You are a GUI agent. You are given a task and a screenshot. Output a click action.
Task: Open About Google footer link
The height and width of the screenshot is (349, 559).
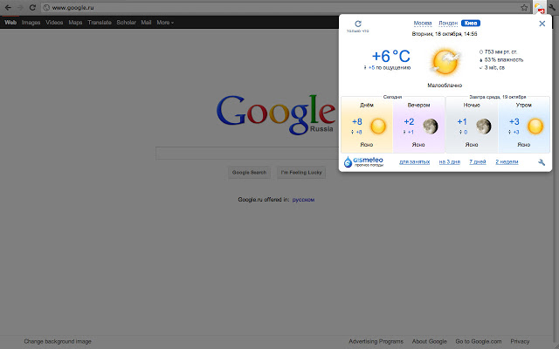[429, 341]
